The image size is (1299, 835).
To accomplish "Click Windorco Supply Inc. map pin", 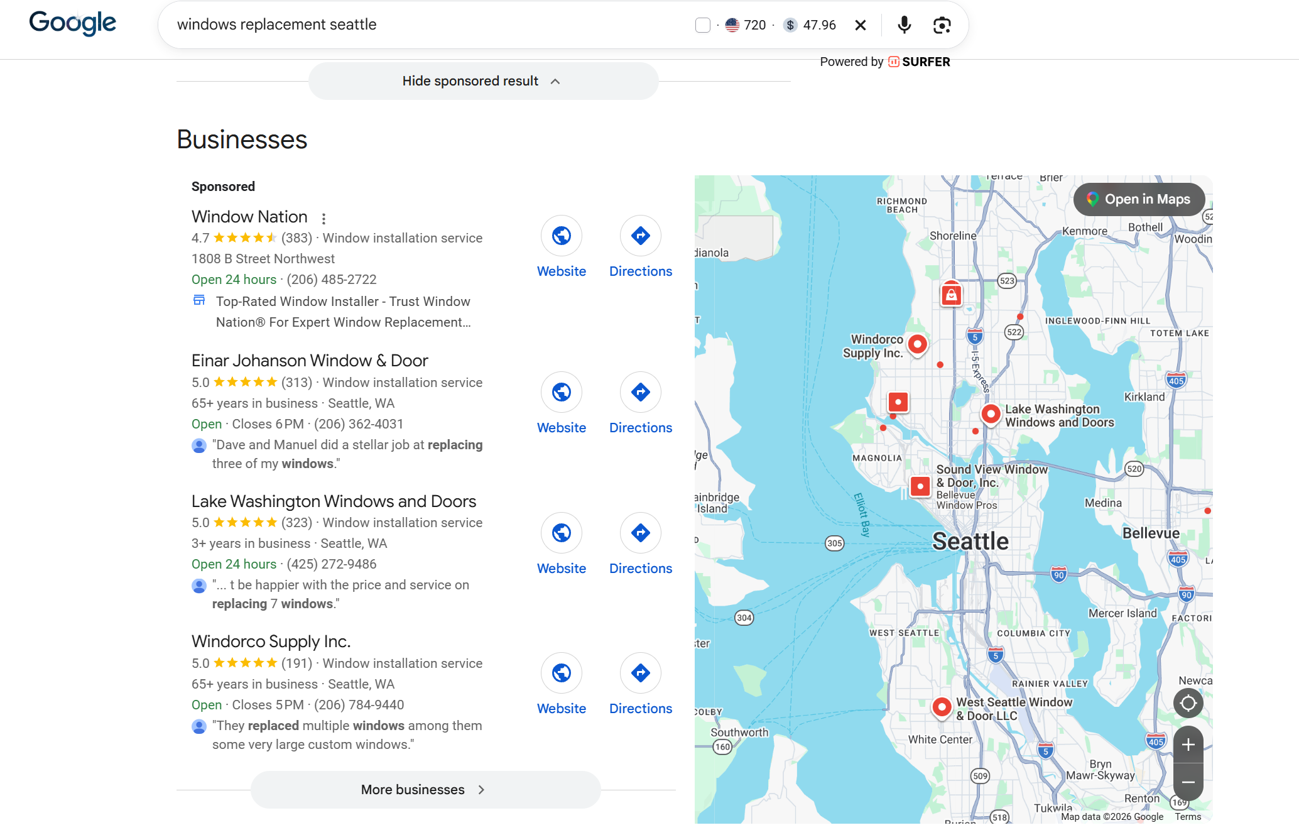I will (918, 345).
